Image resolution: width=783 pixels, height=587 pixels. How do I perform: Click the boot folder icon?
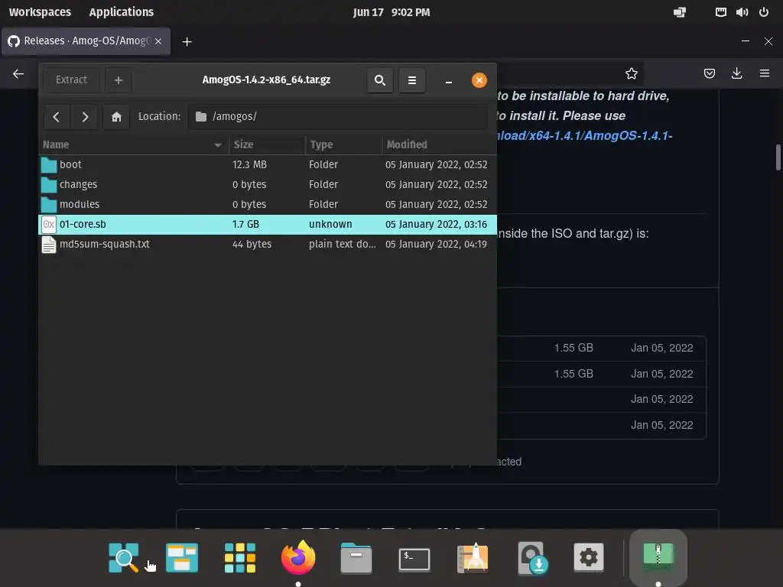pos(49,165)
